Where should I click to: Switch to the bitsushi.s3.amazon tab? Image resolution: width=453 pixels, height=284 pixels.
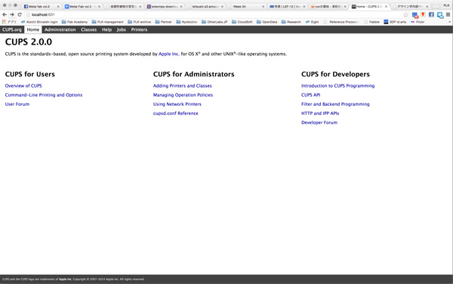[x=205, y=6]
